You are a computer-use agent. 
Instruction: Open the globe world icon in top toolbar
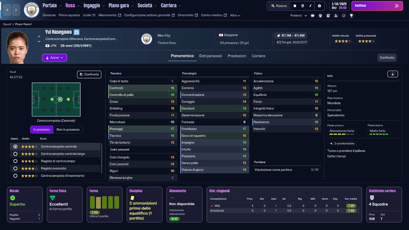click(303, 6)
